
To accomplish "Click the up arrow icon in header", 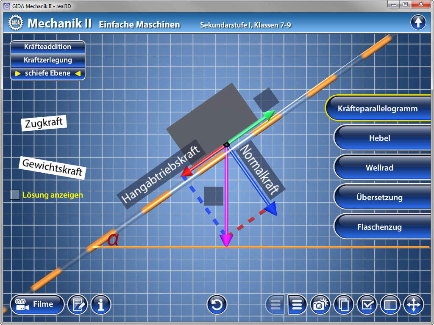I will pos(418,22).
